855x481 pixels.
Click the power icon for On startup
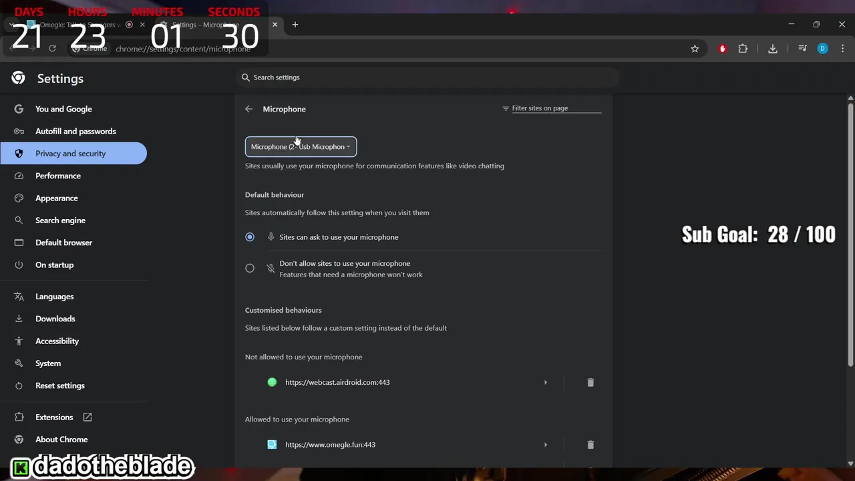pyautogui.click(x=19, y=265)
